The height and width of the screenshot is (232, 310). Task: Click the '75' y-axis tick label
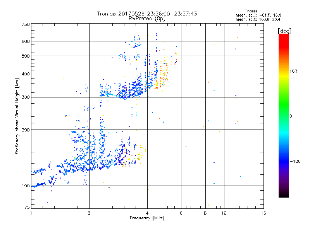point(27,207)
